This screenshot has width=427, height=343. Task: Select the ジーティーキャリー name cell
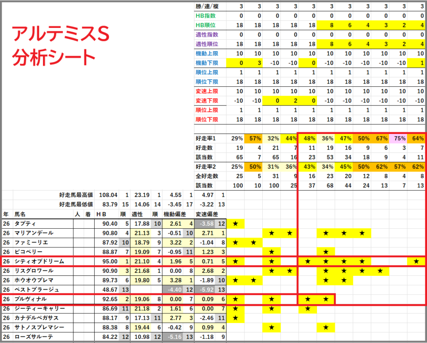tap(43, 308)
